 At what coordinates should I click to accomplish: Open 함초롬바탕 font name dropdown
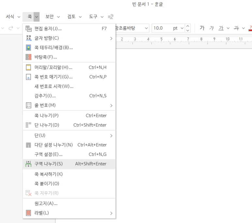click(146, 28)
